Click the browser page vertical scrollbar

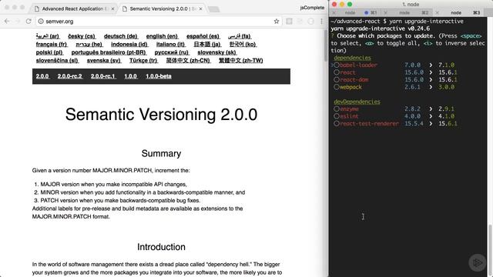(326, 45)
